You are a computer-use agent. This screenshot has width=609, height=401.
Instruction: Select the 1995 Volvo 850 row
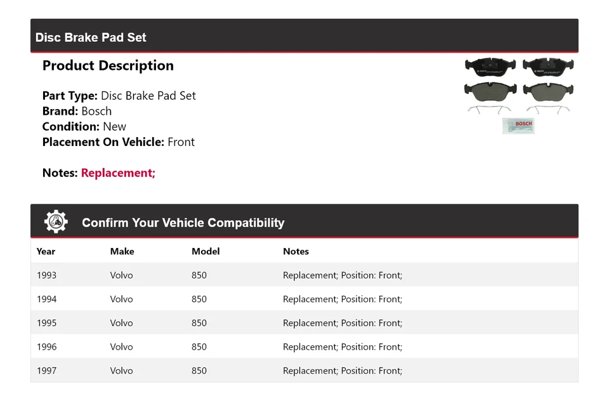click(x=304, y=323)
